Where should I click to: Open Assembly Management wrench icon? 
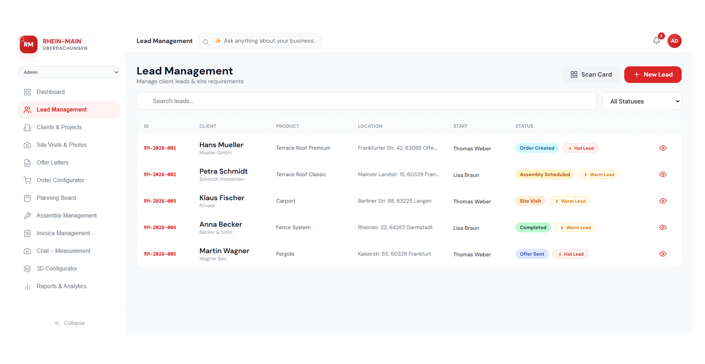[x=27, y=216]
